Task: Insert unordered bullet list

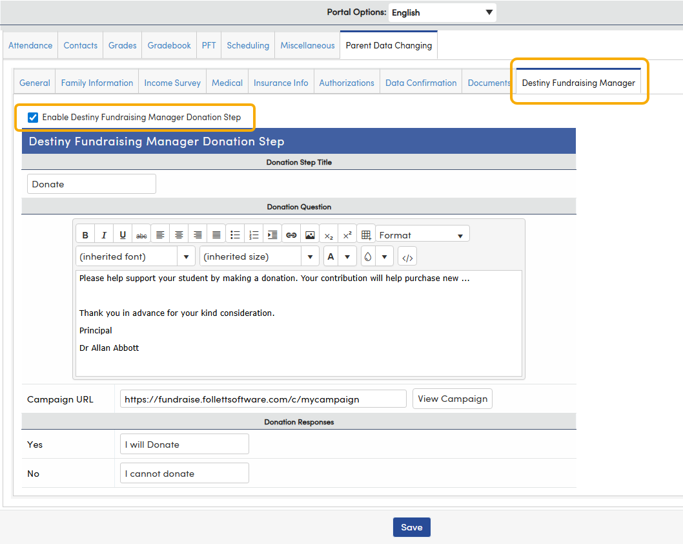Action: pos(235,235)
